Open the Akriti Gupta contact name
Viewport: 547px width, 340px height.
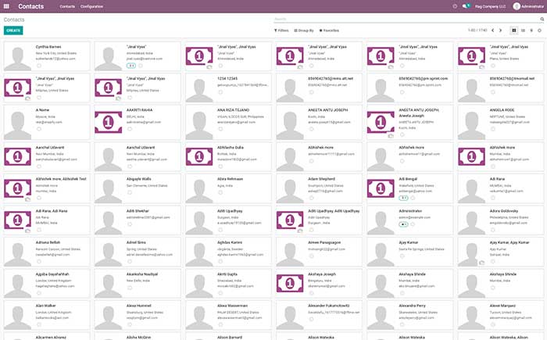point(227,274)
